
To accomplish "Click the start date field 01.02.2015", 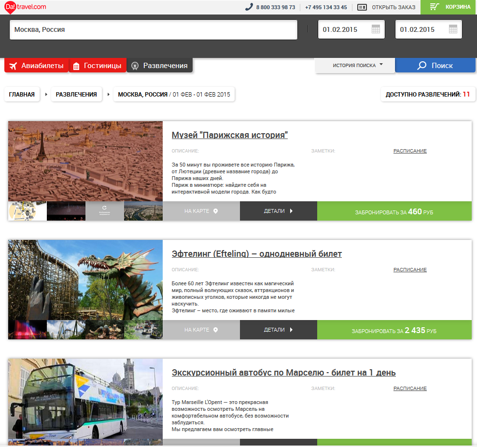I will click(x=351, y=29).
